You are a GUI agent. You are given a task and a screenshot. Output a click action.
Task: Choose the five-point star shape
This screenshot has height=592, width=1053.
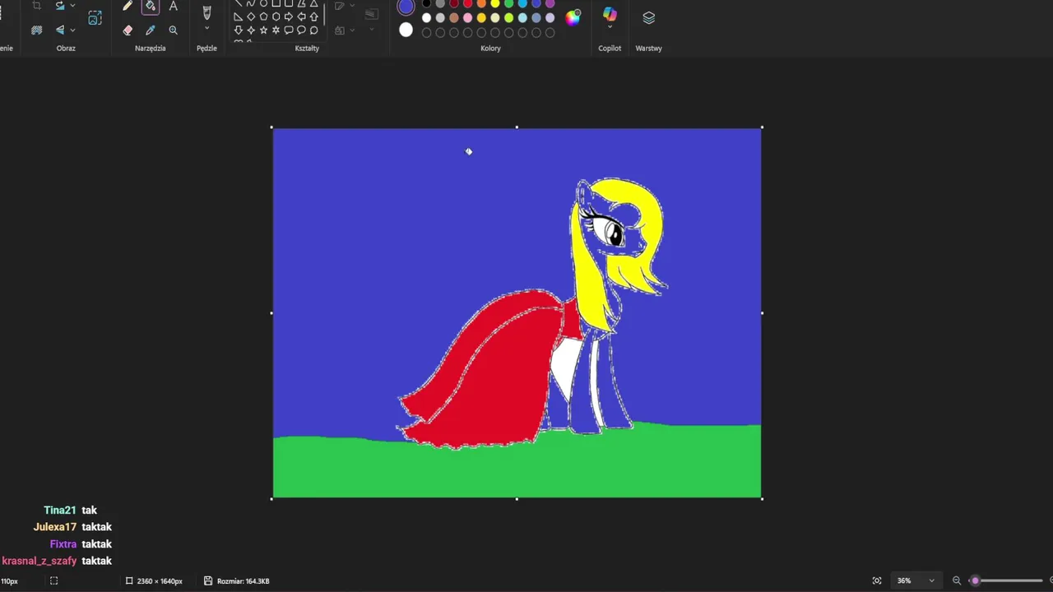pyautogui.click(x=263, y=30)
